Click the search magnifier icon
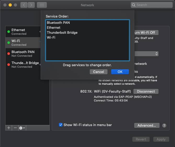 pos(134,5)
